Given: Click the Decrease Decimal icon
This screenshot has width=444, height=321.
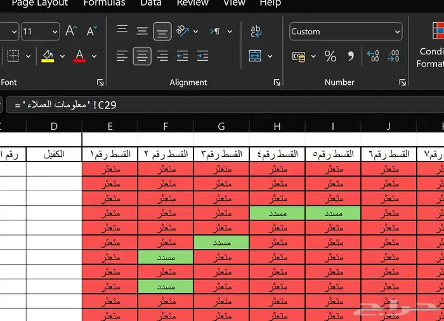Looking at the screenshot, I should pyautogui.click(x=393, y=56).
